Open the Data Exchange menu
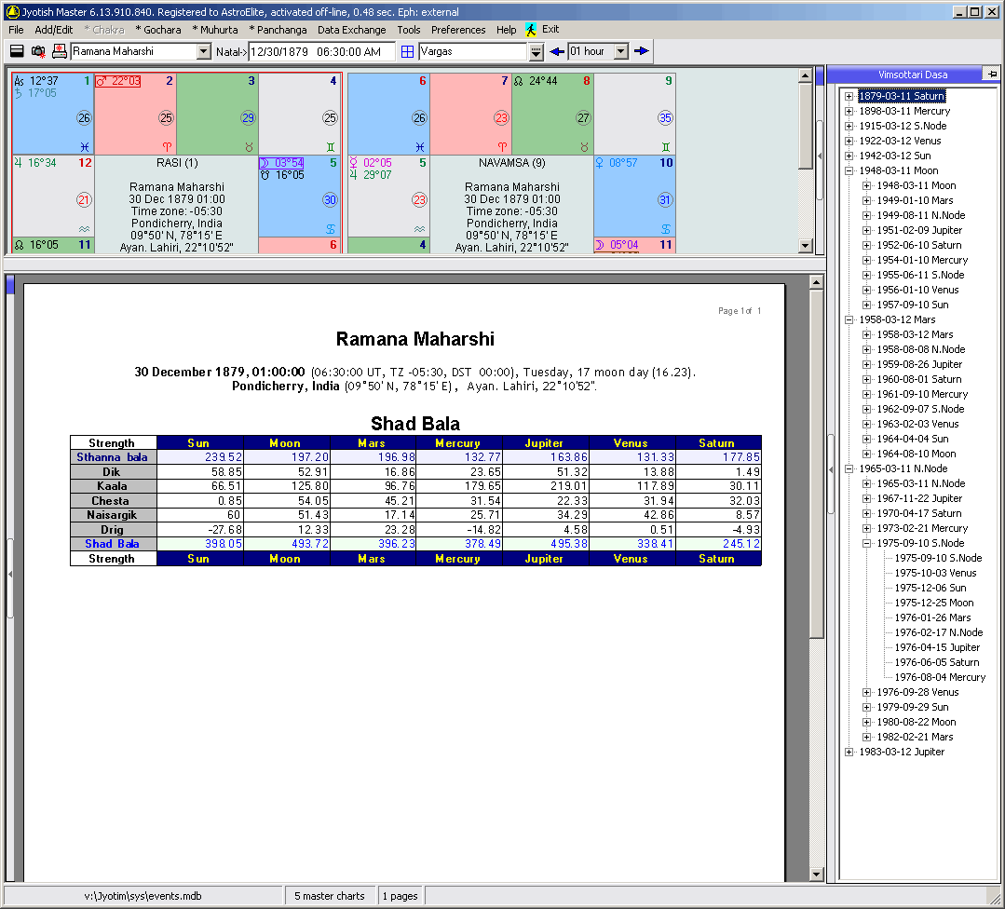The width and height of the screenshot is (1005, 909). pos(351,30)
